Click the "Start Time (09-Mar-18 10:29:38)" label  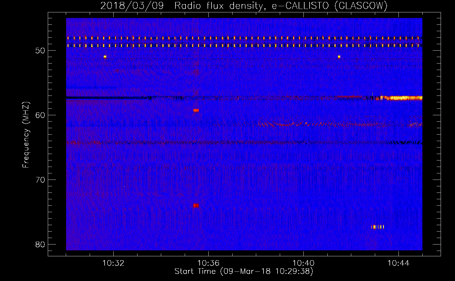(244, 271)
